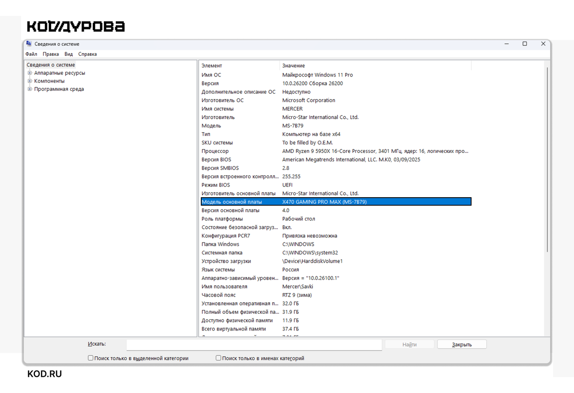Select the 31.9 ГБ physical memory value
The height and width of the screenshot is (393, 574).
290,312
